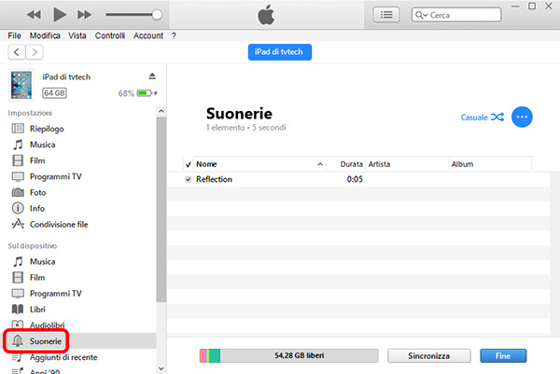Go back with the left arrow button
The height and width of the screenshot is (374, 560).
point(17,52)
